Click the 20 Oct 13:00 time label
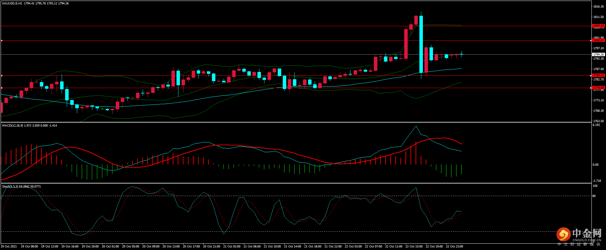Screen dimensions: 606x250 [171, 246]
